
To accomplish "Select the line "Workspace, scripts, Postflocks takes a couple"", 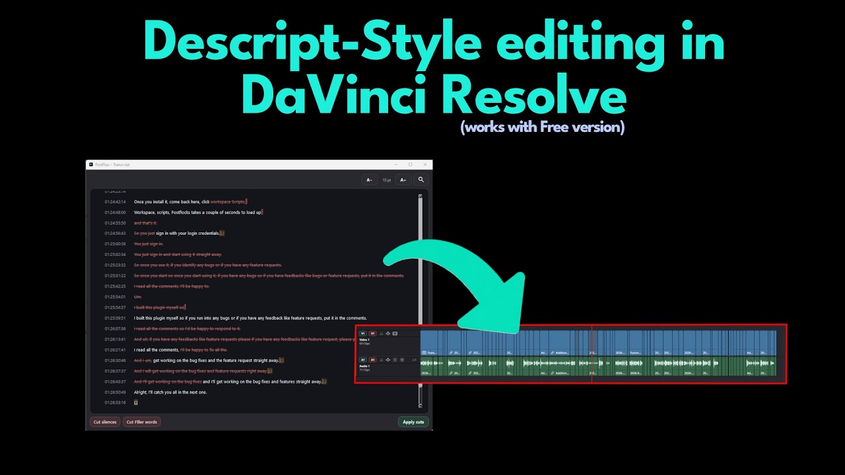I will (198, 212).
